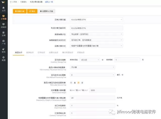The height and width of the screenshot is (119, 161).
Task: Open the FBA Inventory Placement Service Fee dropdown
Action: [x=92, y=67]
